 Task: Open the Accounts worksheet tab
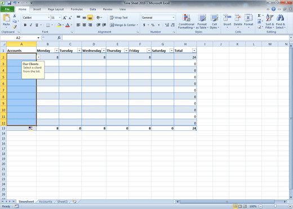[x=46, y=202]
